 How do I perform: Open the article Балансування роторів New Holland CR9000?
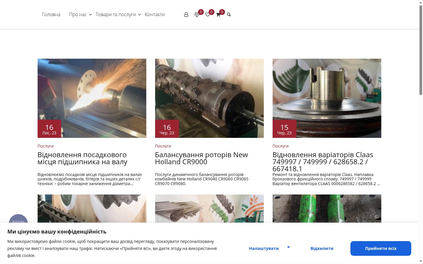click(x=202, y=158)
